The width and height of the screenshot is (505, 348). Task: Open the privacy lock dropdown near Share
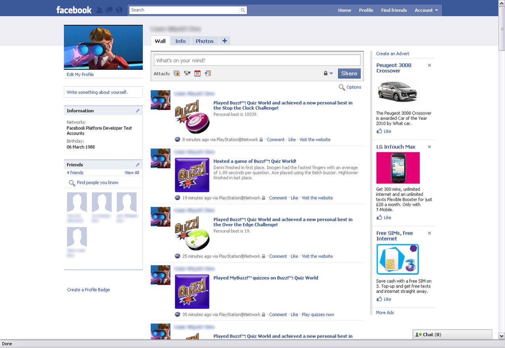328,73
